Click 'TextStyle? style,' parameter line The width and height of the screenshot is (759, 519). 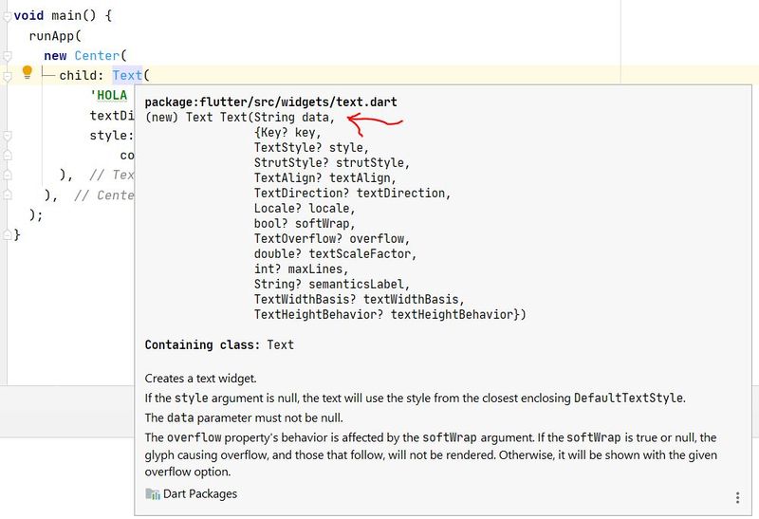point(311,148)
